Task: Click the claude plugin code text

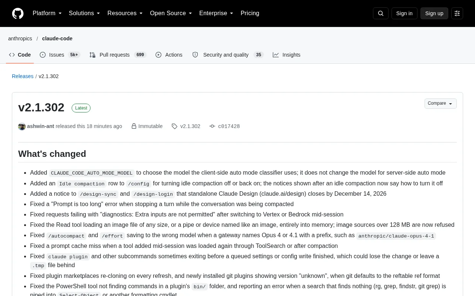Action: coord(68,257)
